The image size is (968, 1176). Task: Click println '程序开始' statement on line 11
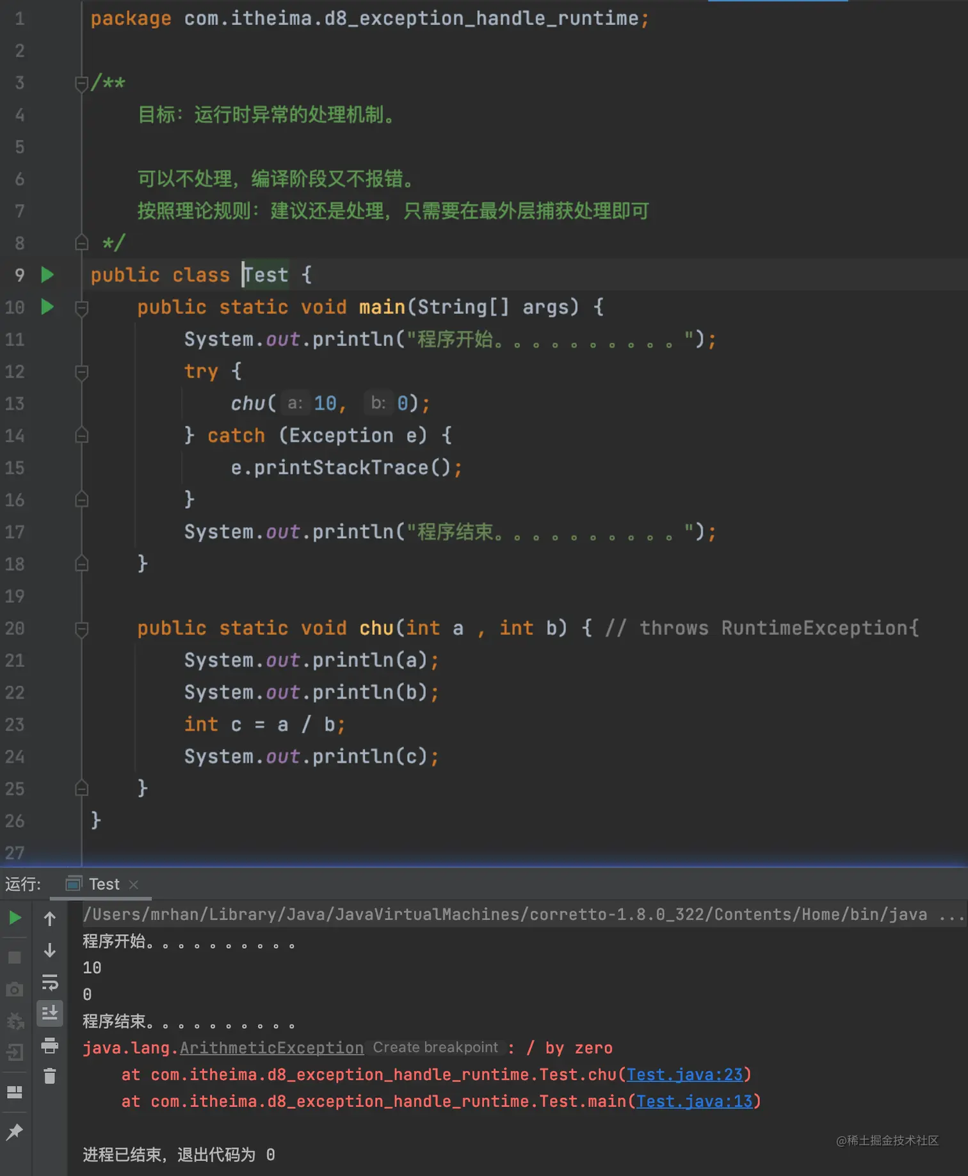click(x=450, y=340)
